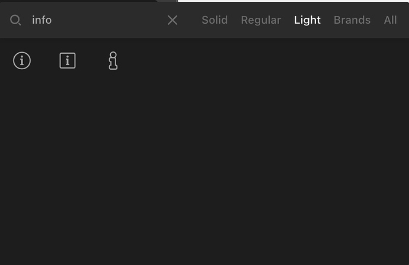Clear the search with the X icon
Image resolution: width=409 pixels, height=265 pixels.
tap(172, 20)
